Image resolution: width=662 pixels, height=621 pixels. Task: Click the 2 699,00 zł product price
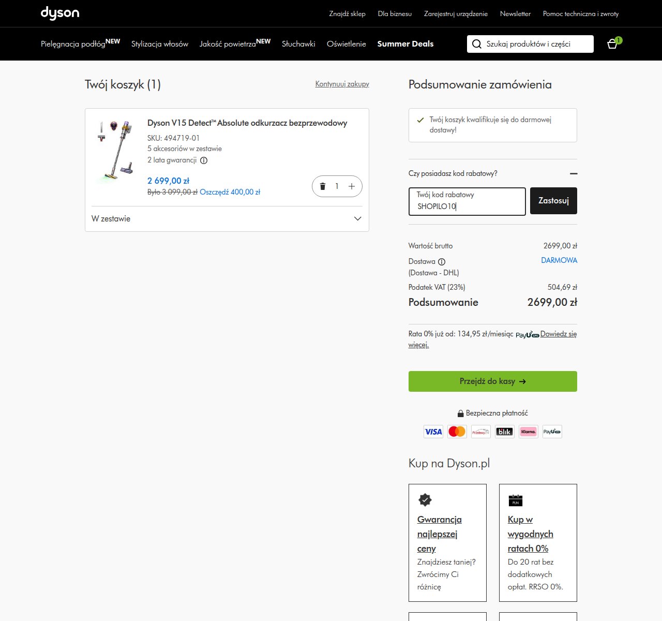click(x=169, y=181)
